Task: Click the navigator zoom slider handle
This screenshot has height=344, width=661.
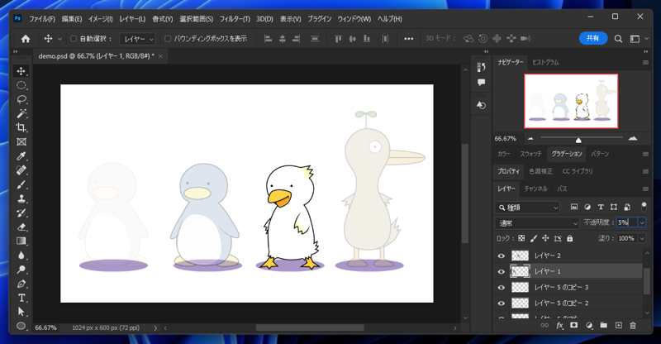Action: 578,139
